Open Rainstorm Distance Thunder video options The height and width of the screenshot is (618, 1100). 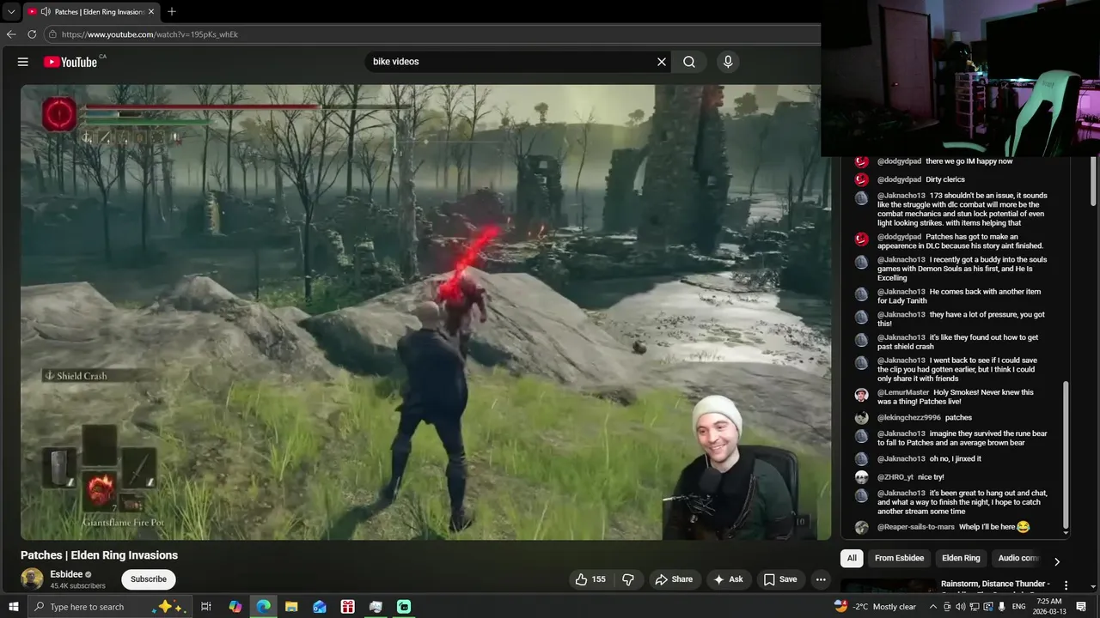1066,585
